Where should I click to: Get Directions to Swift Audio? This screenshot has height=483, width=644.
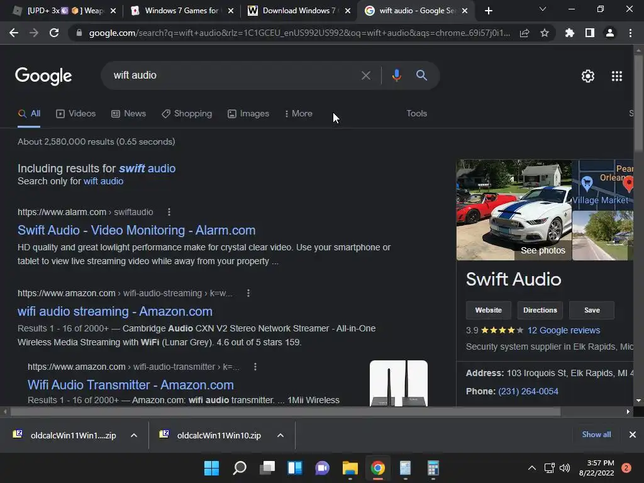[x=540, y=311]
